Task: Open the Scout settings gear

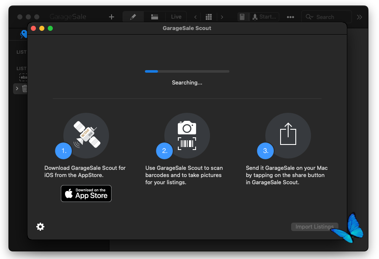Action: coord(41,226)
